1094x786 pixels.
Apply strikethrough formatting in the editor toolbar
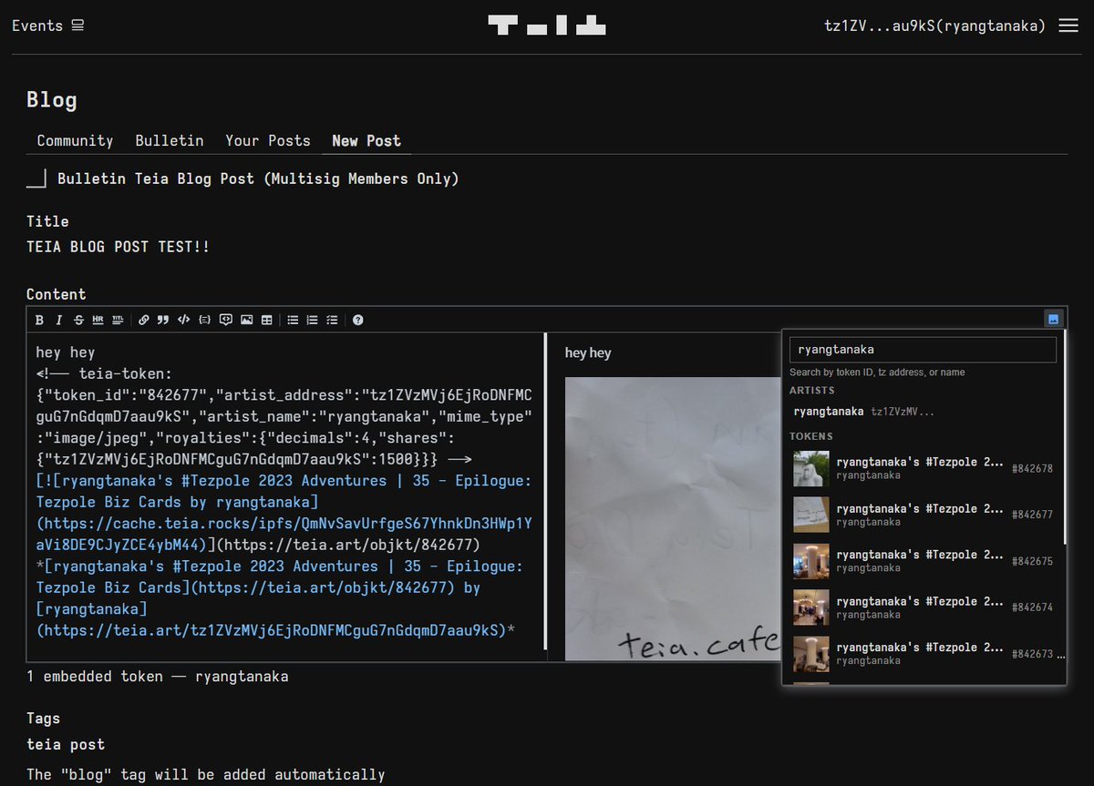point(78,320)
